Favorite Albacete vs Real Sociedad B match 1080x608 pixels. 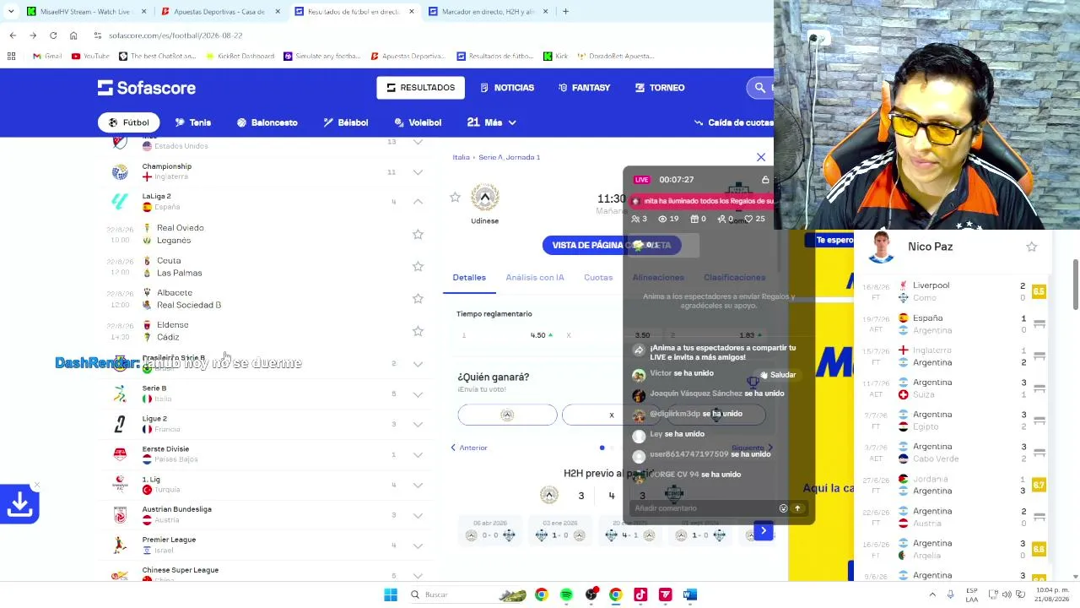418,299
